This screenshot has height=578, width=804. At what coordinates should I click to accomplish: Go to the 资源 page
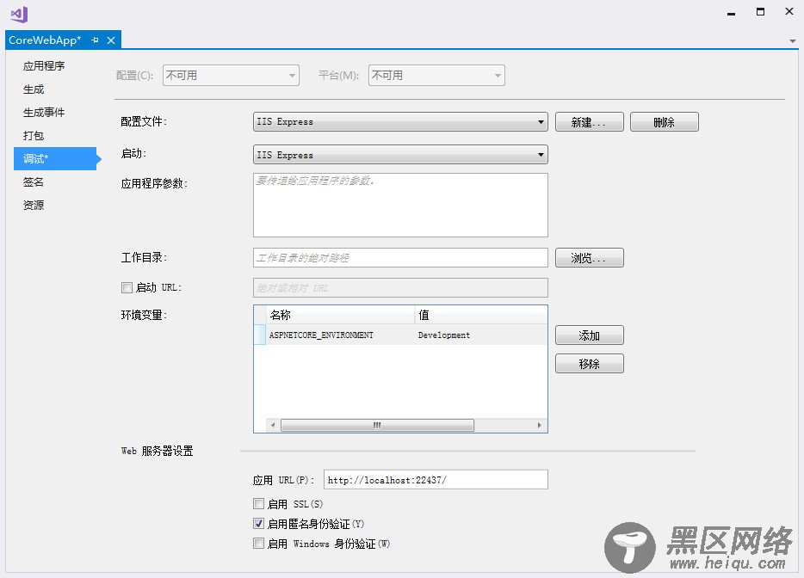(x=34, y=205)
